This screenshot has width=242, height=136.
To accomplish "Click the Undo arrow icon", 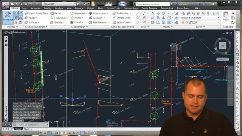I will (x=31, y=4).
